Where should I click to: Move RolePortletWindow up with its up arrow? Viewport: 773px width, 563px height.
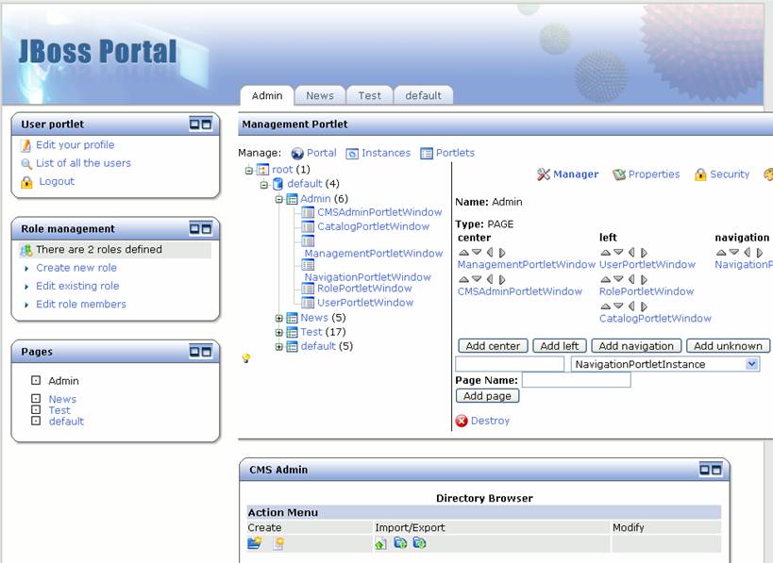[x=606, y=279]
